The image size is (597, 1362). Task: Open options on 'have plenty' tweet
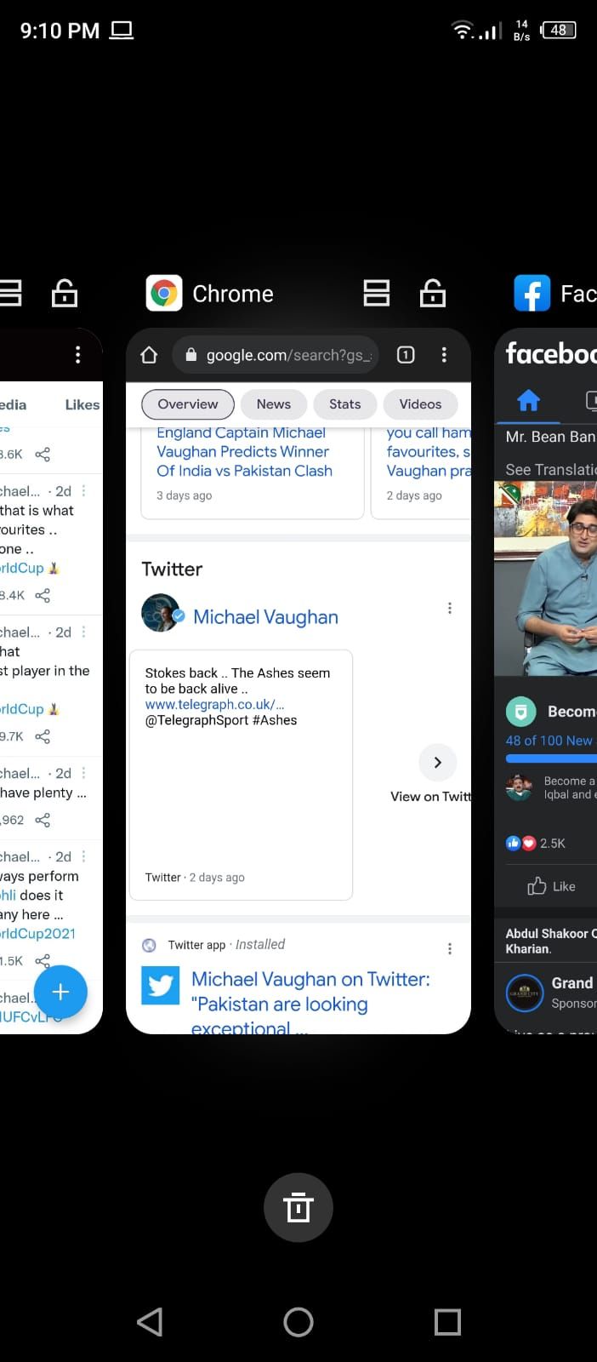point(83,773)
